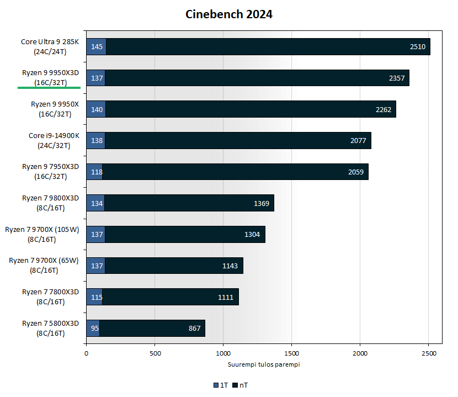Select the 1T value "137" in the 9700X (65W) row
This screenshot has height=397, width=458.
pyautogui.click(x=97, y=266)
